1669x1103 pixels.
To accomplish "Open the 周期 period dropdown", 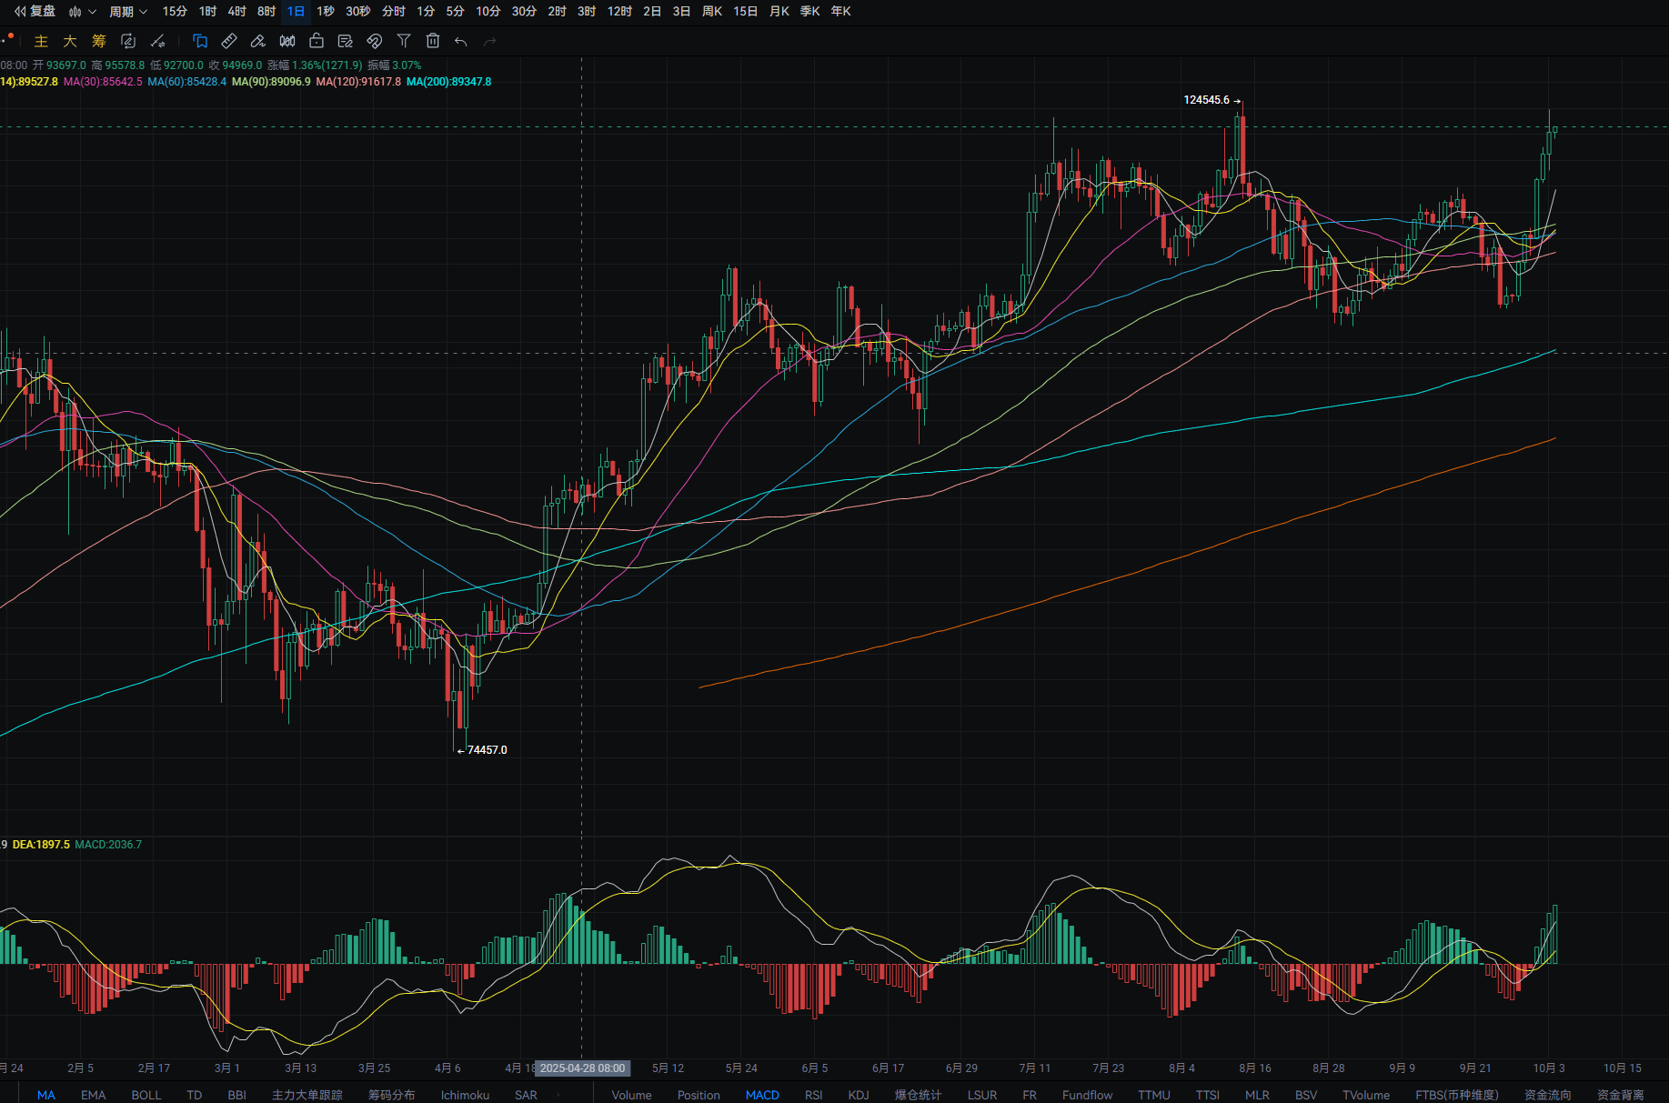I will point(127,12).
